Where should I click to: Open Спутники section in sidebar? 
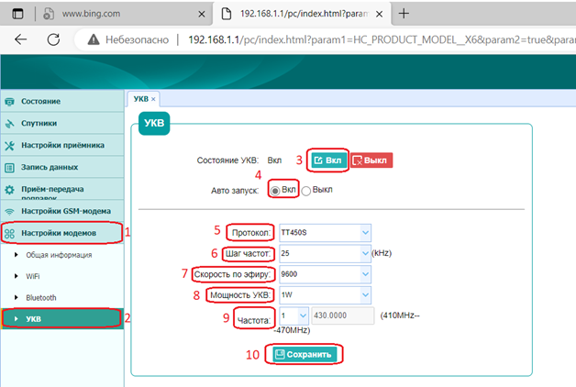pos(62,123)
